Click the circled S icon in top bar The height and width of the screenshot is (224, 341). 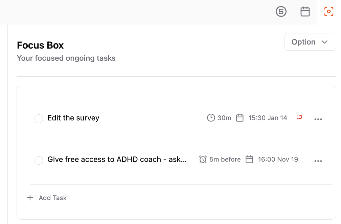click(281, 11)
